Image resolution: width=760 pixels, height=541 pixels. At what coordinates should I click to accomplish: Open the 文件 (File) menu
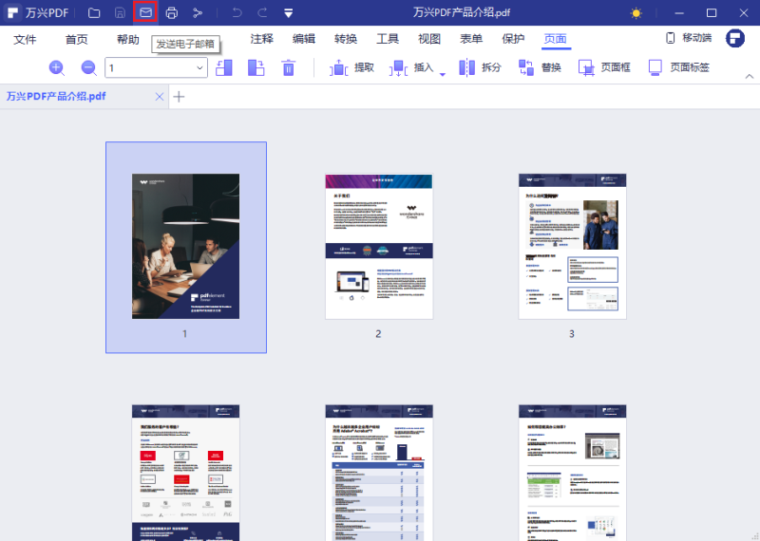point(25,39)
